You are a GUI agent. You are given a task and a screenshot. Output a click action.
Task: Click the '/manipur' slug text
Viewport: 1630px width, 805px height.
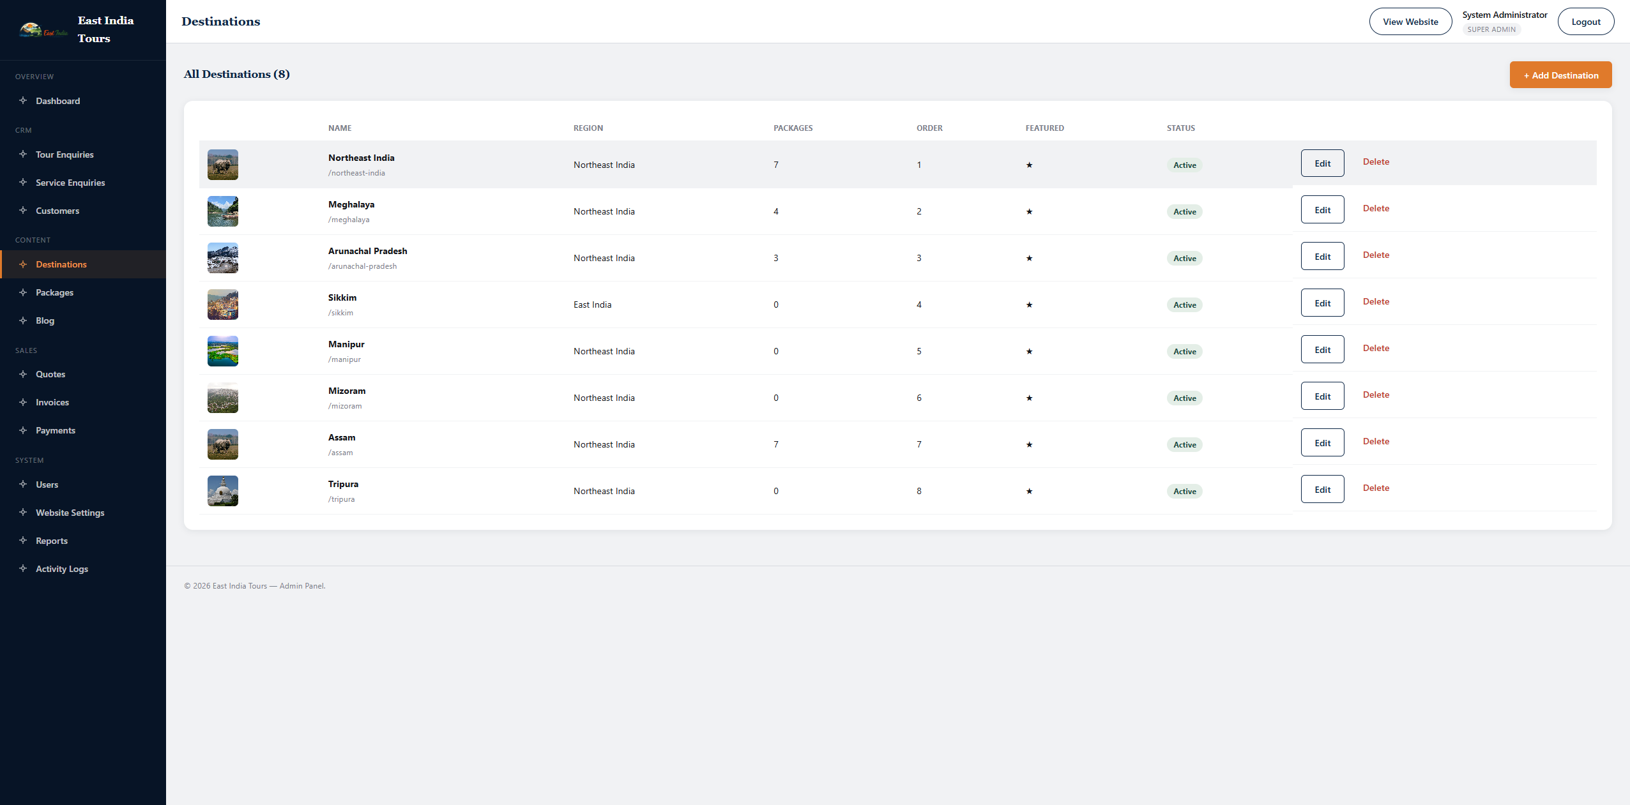344,359
